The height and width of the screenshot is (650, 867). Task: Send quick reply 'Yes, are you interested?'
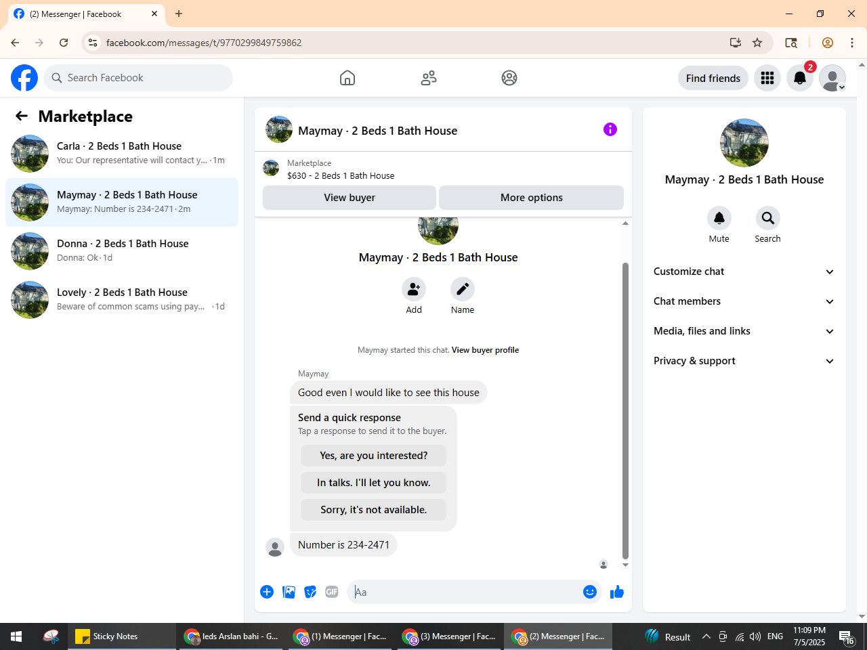click(x=374, y=456)
